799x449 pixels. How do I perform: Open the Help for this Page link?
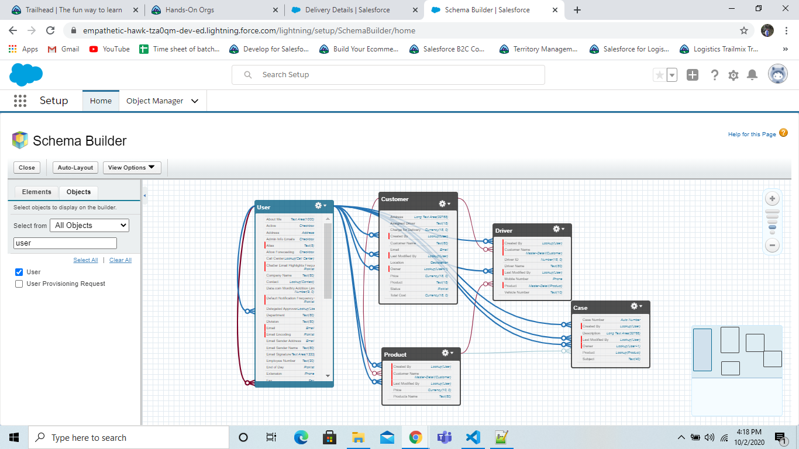click(752, 134)
